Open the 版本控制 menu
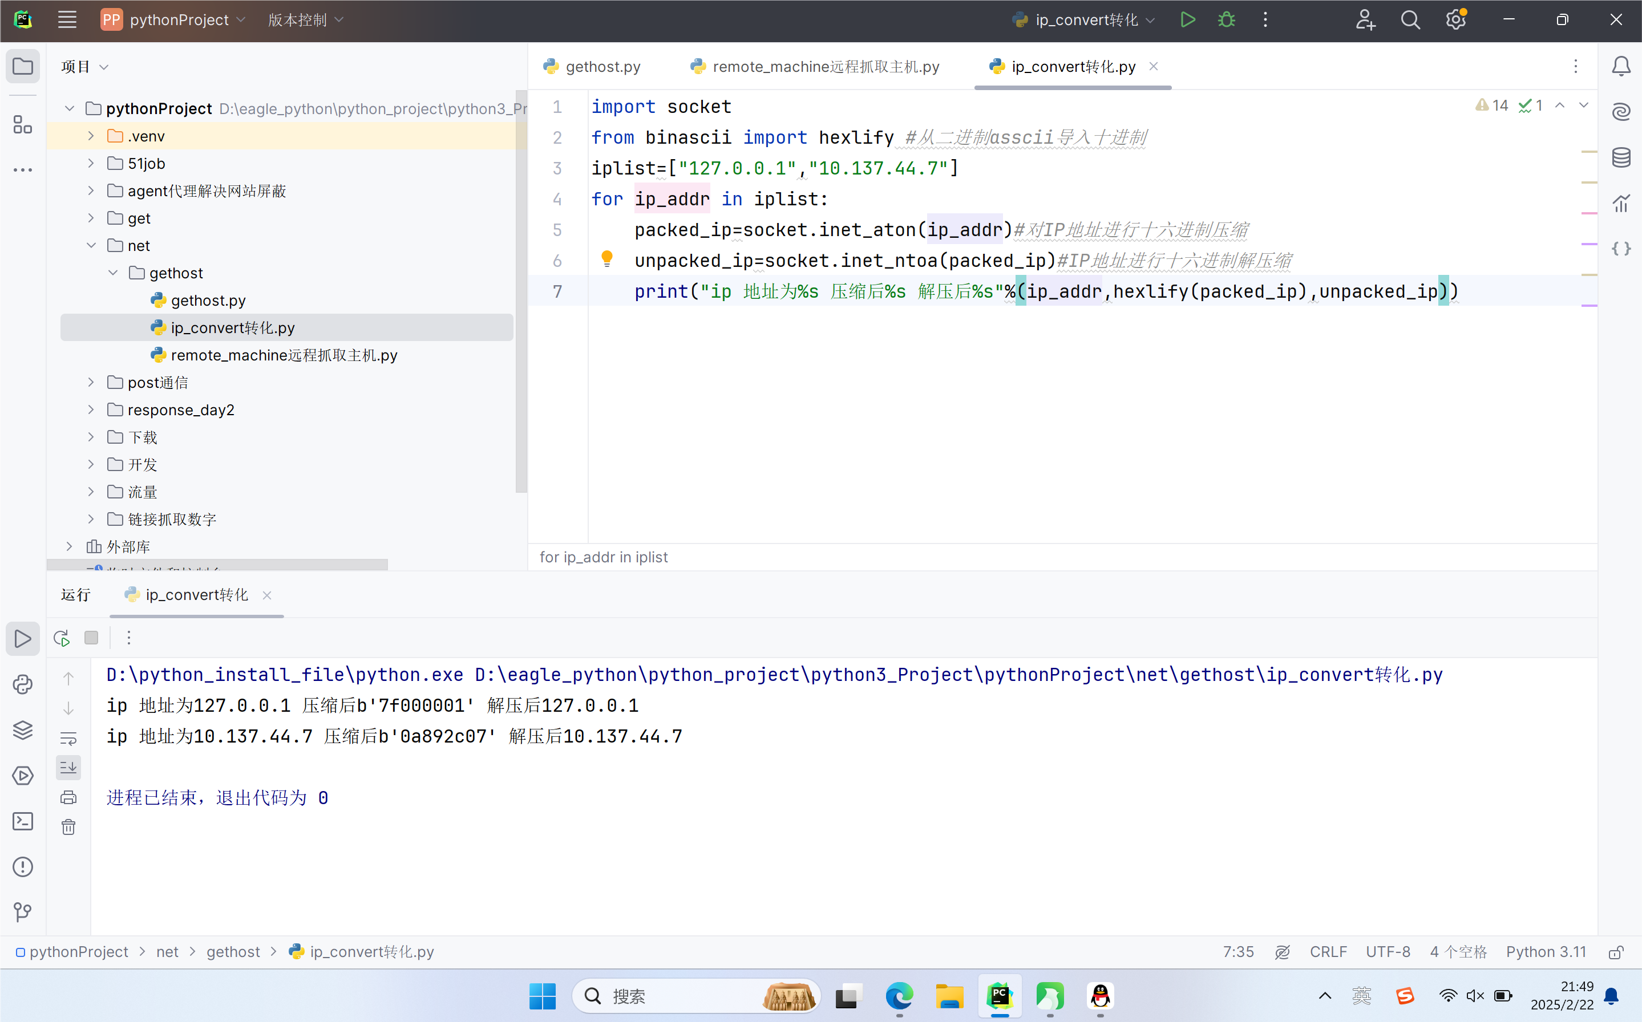Viewport: 1642px width, 1022px height. [306, 21]
